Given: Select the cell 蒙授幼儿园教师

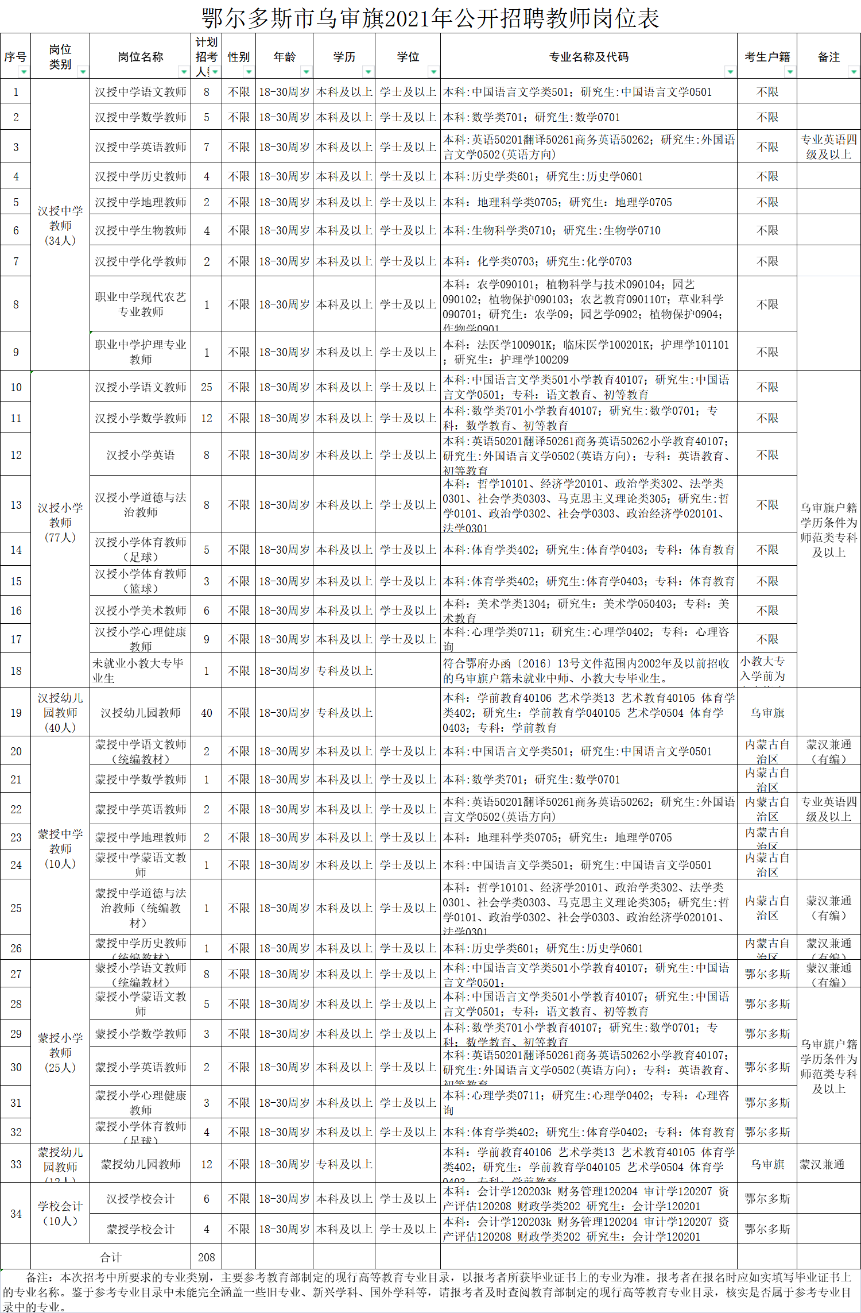Looking at the screenshot, I should (141, 1164).
